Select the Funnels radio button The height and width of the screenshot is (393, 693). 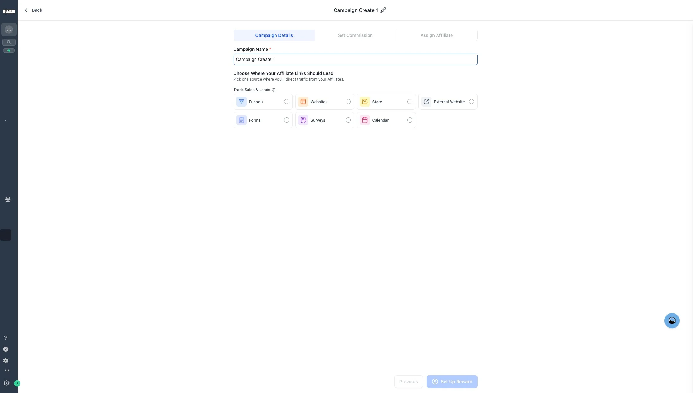[287, 102]
